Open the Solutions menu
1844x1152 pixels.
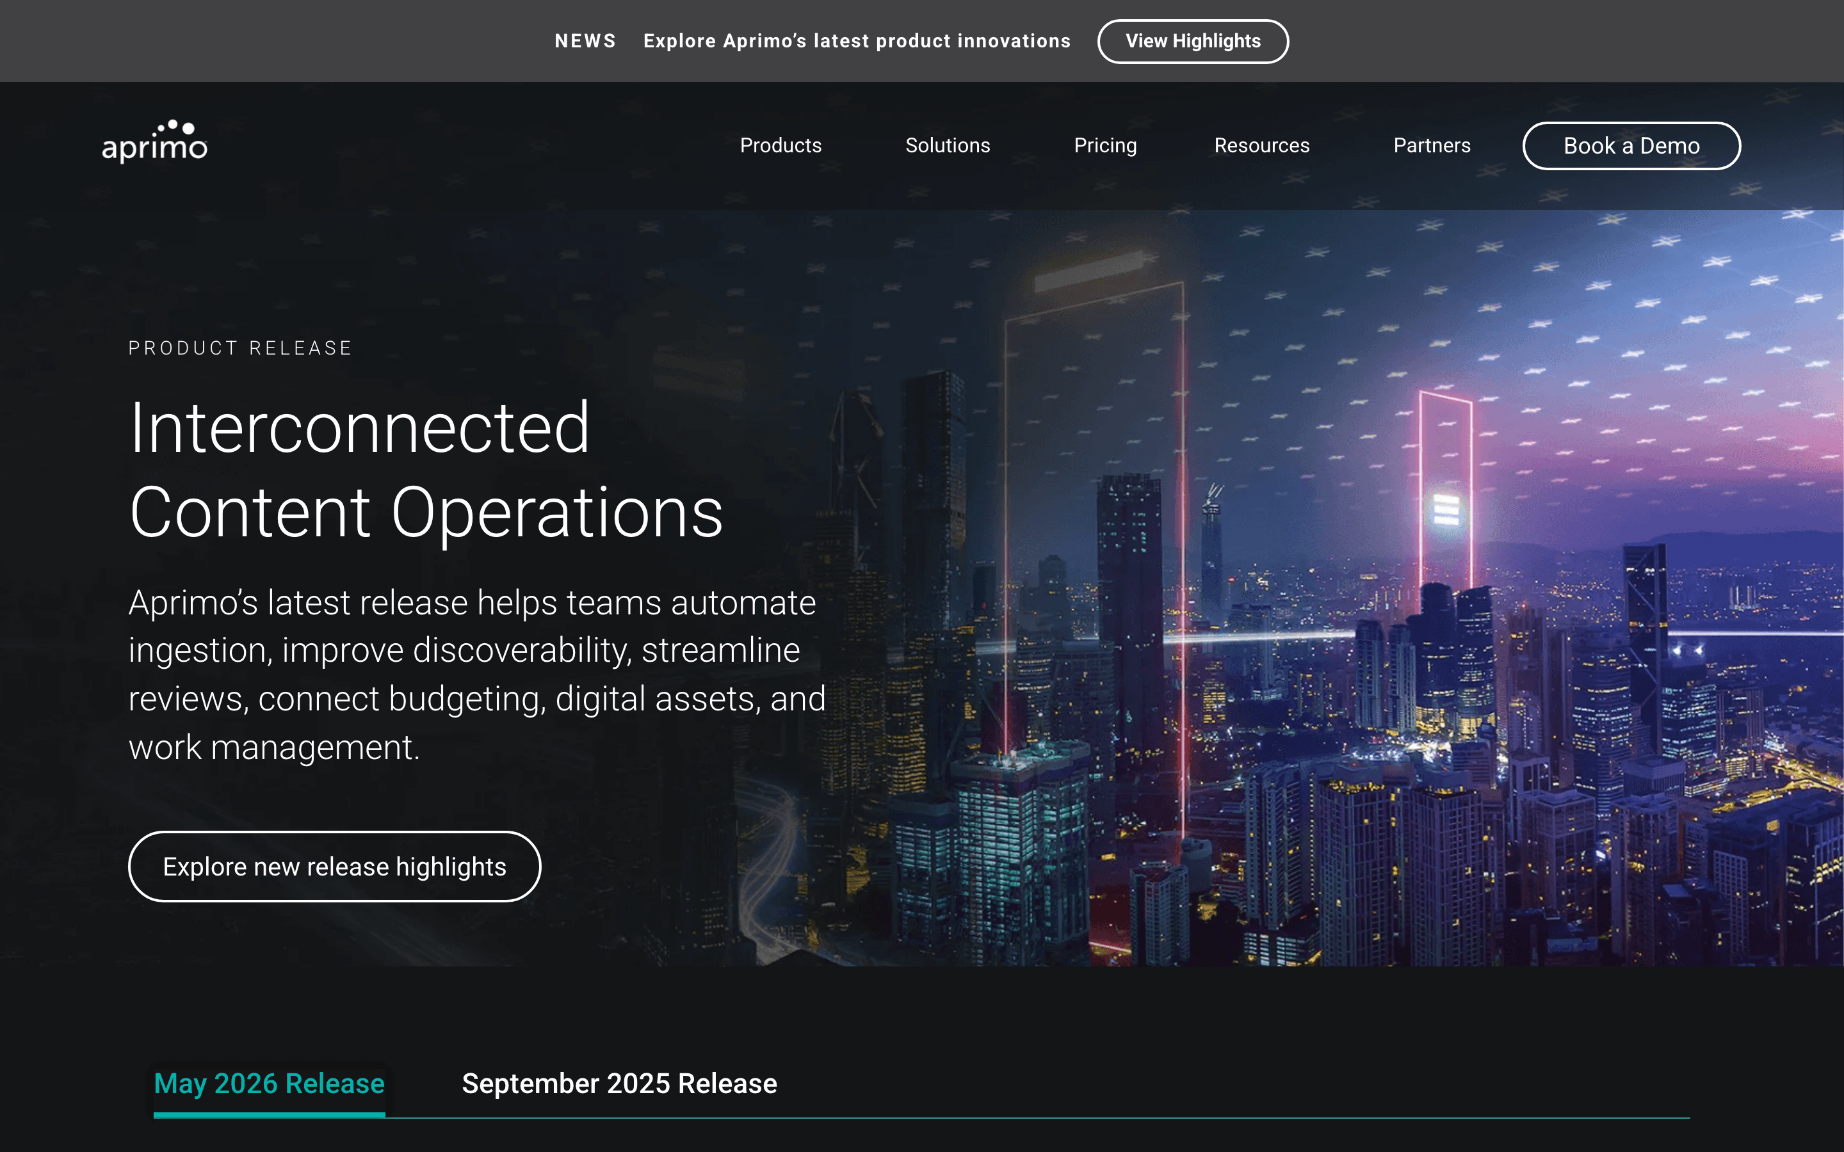tap(947, 145)
